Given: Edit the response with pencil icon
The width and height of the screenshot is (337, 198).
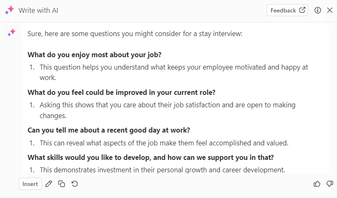Looking at the screenshot, I should point(49,184).
